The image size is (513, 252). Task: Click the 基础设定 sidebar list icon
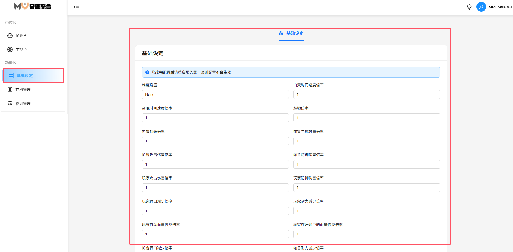pyautogui.click(x=11, y=76)
